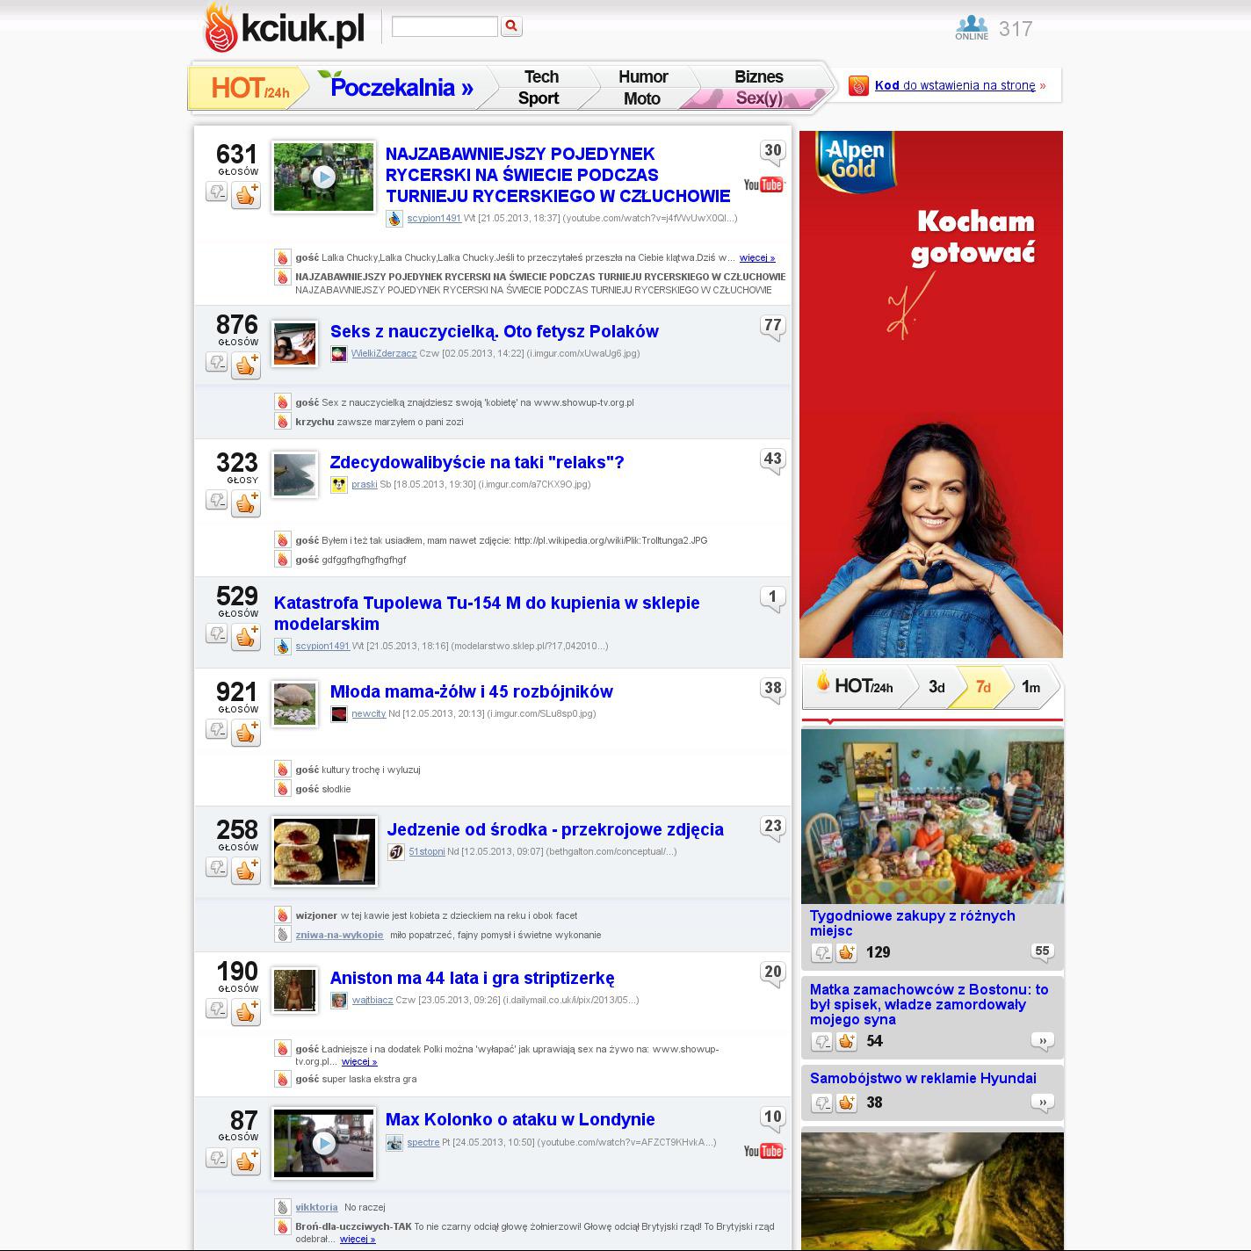
Task: Expand comments on Matka zamachowców sidebar item
Action: tap(1042, 1041)
